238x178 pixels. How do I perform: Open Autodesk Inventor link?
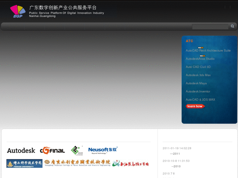point(198,91)
